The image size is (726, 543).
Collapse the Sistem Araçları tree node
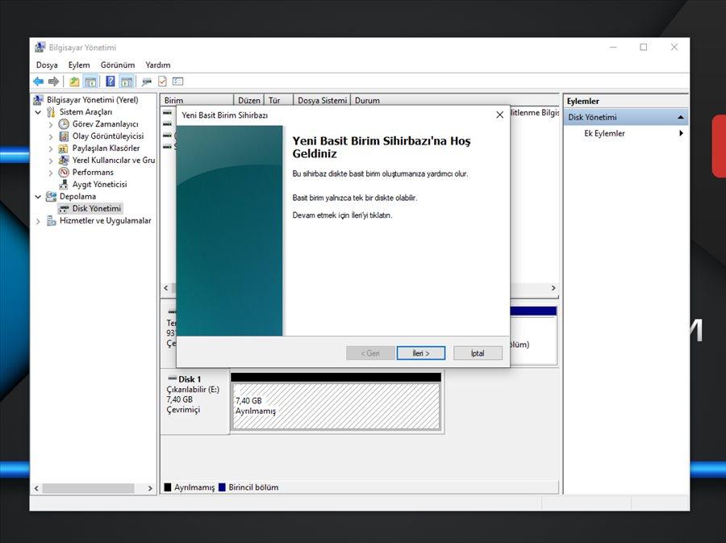[x=38, y=112]
